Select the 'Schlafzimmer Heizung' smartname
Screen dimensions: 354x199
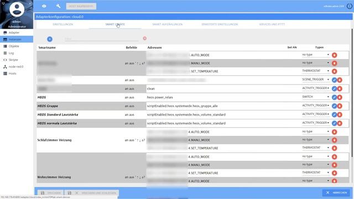point(54,140)
